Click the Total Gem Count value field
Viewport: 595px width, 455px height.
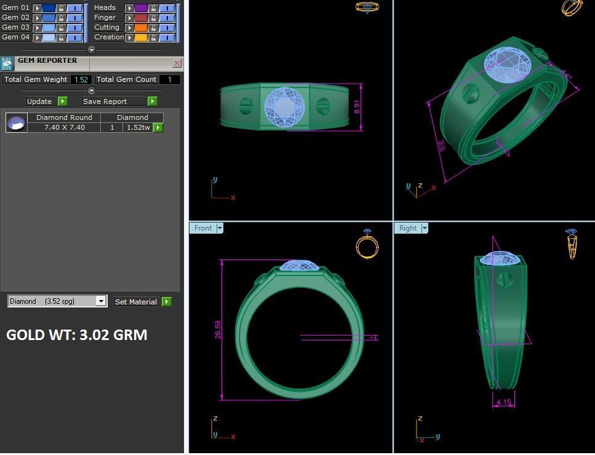pos(170,80)
